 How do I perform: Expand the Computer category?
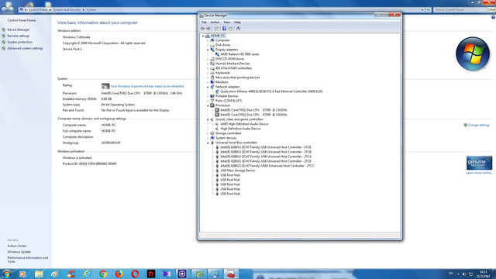(x=208, y=40)
